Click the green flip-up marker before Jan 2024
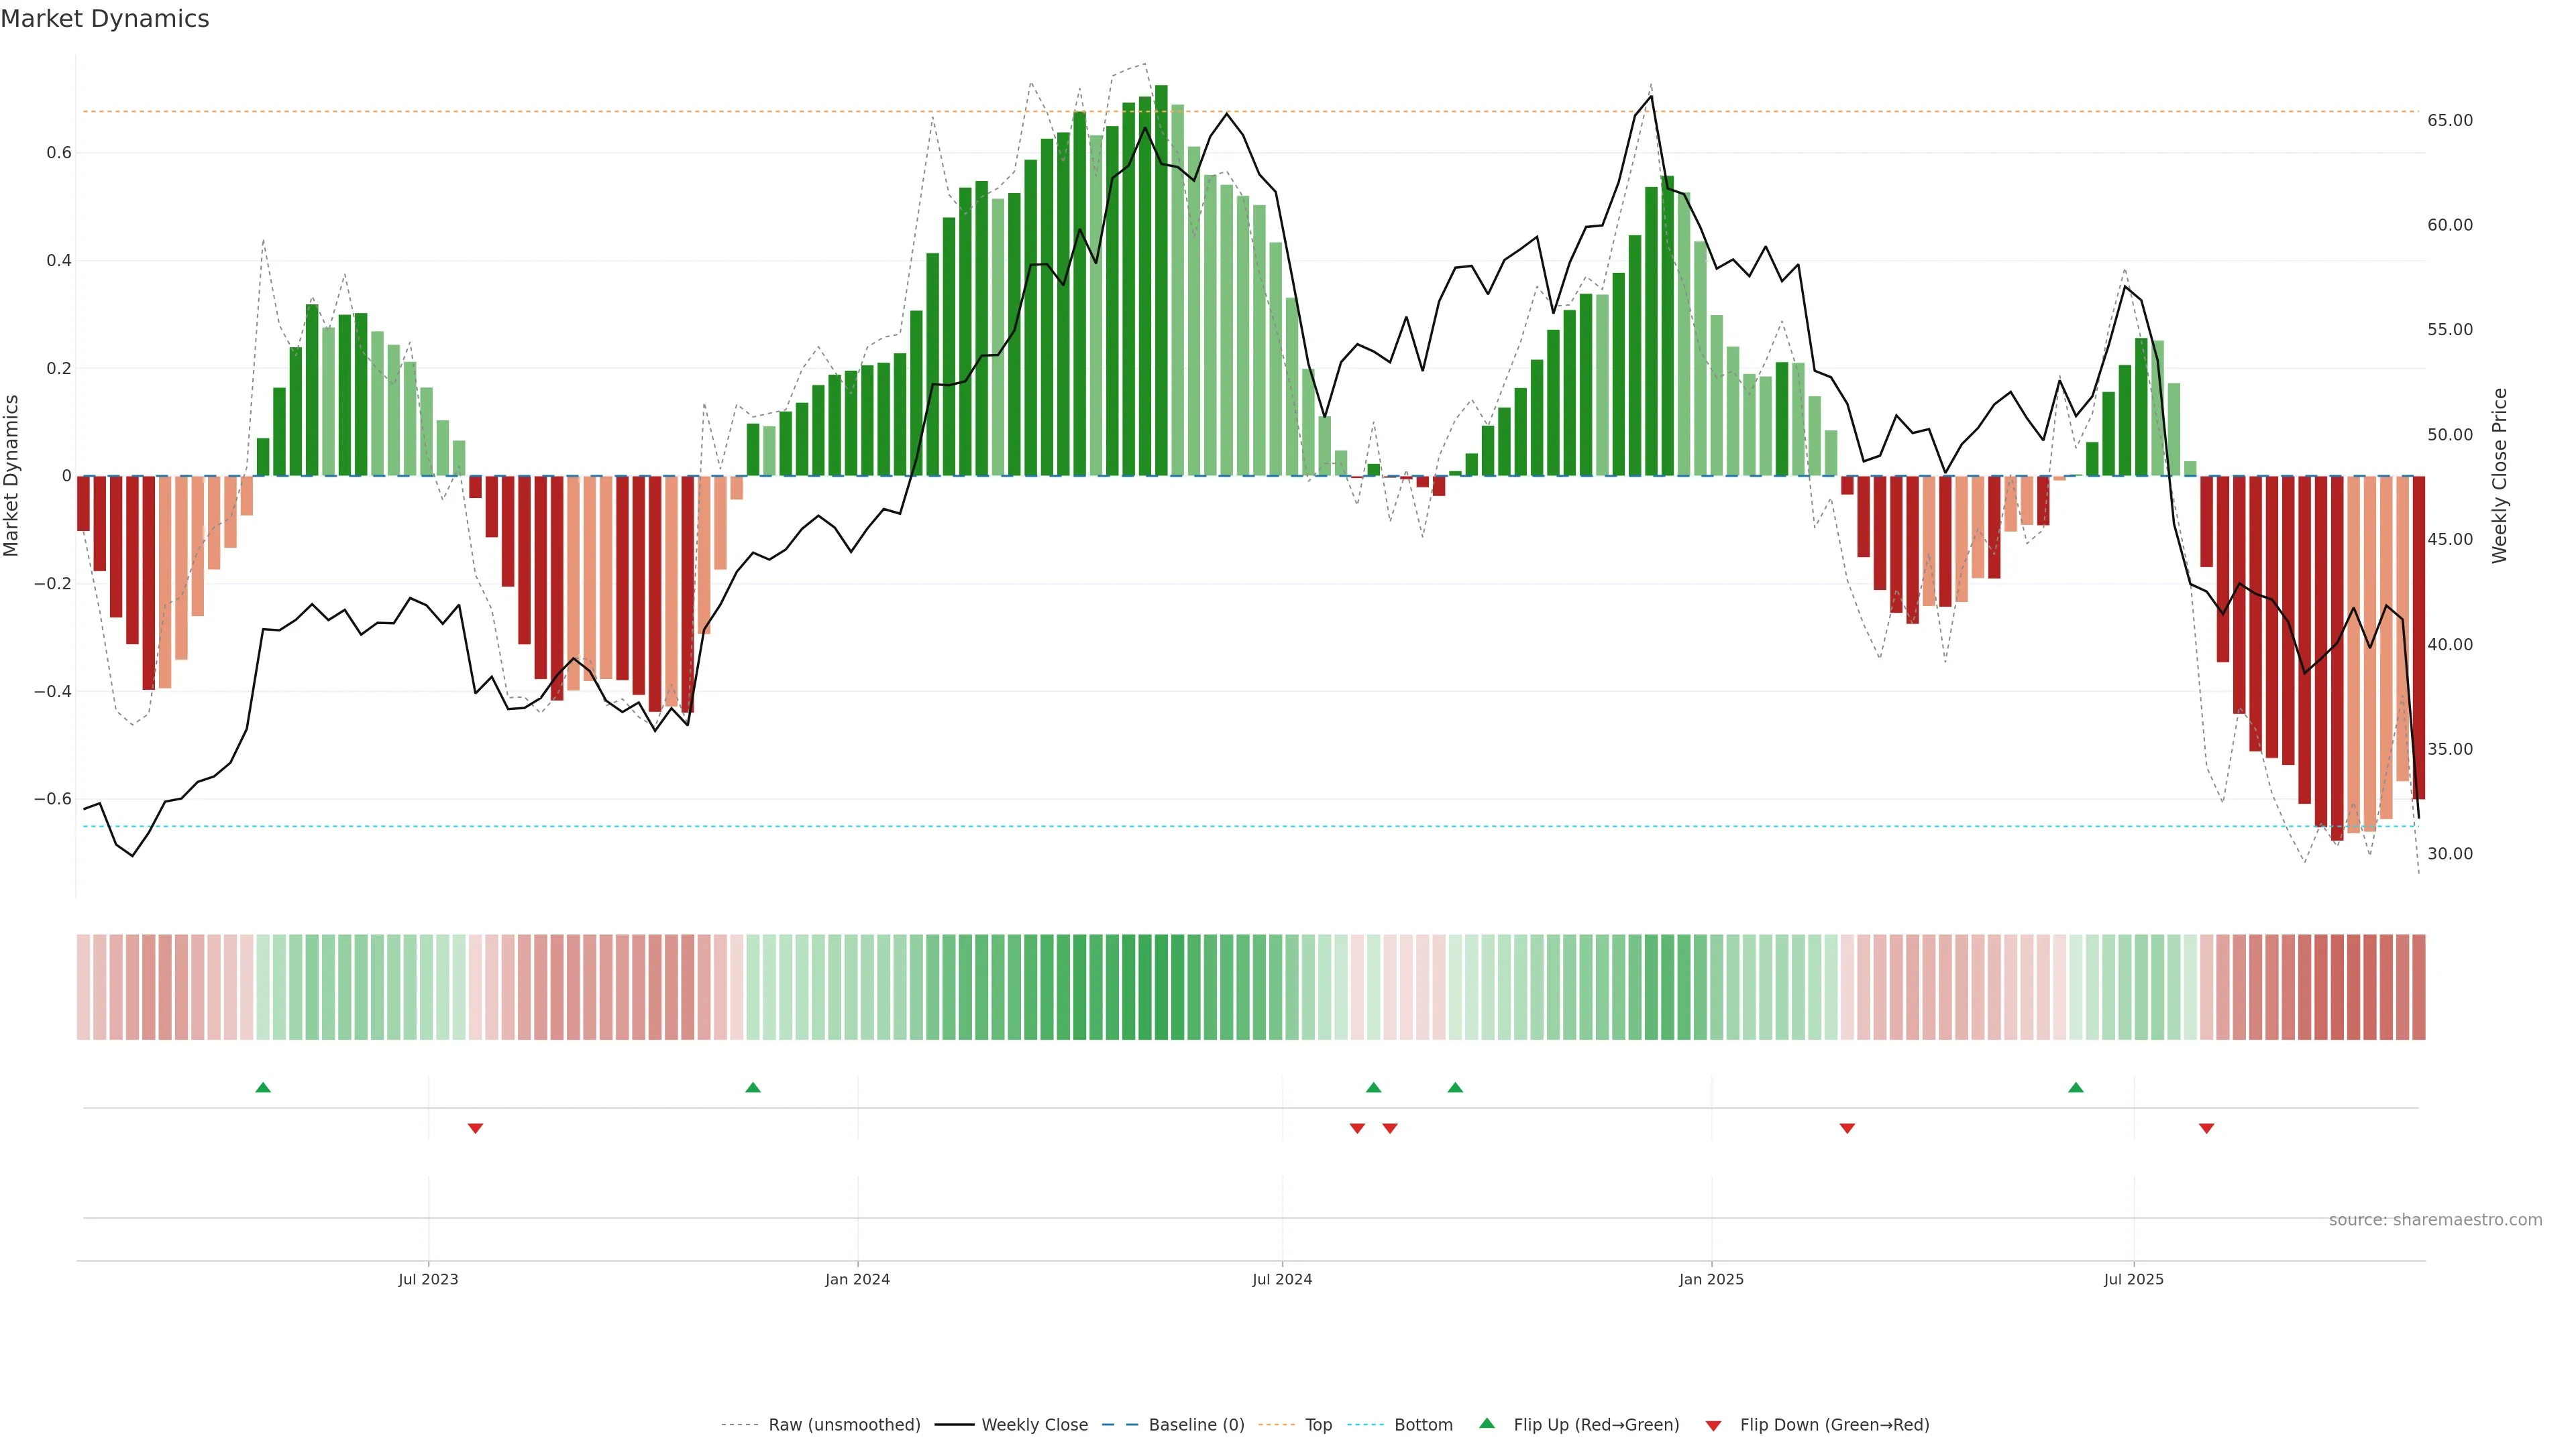The height and width of the screenshot is (1448, 2576). coord(753,1087)
